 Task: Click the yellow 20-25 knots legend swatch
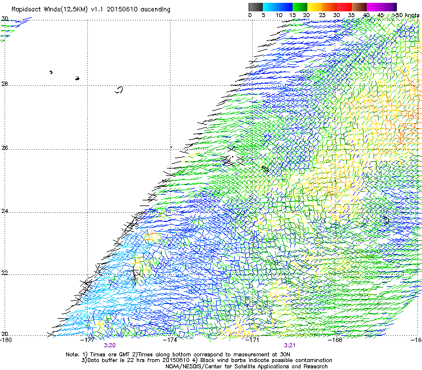coord(315,7)
